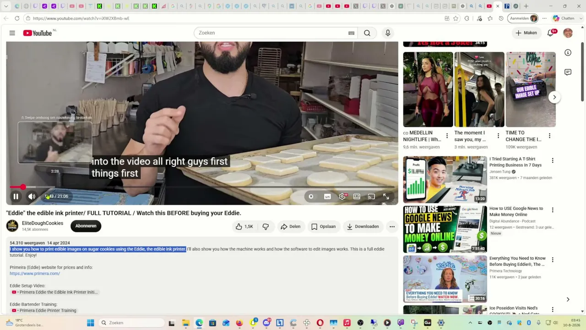586x330 pixels.
Task: Open the browser history clock icon
Action: (x=501, y=18)
